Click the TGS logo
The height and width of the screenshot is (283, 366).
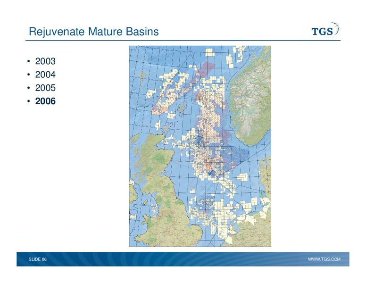point(326,29)
